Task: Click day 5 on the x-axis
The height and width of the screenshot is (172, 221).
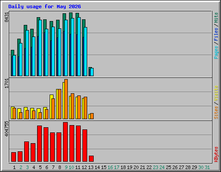Action: click(40, 167)
